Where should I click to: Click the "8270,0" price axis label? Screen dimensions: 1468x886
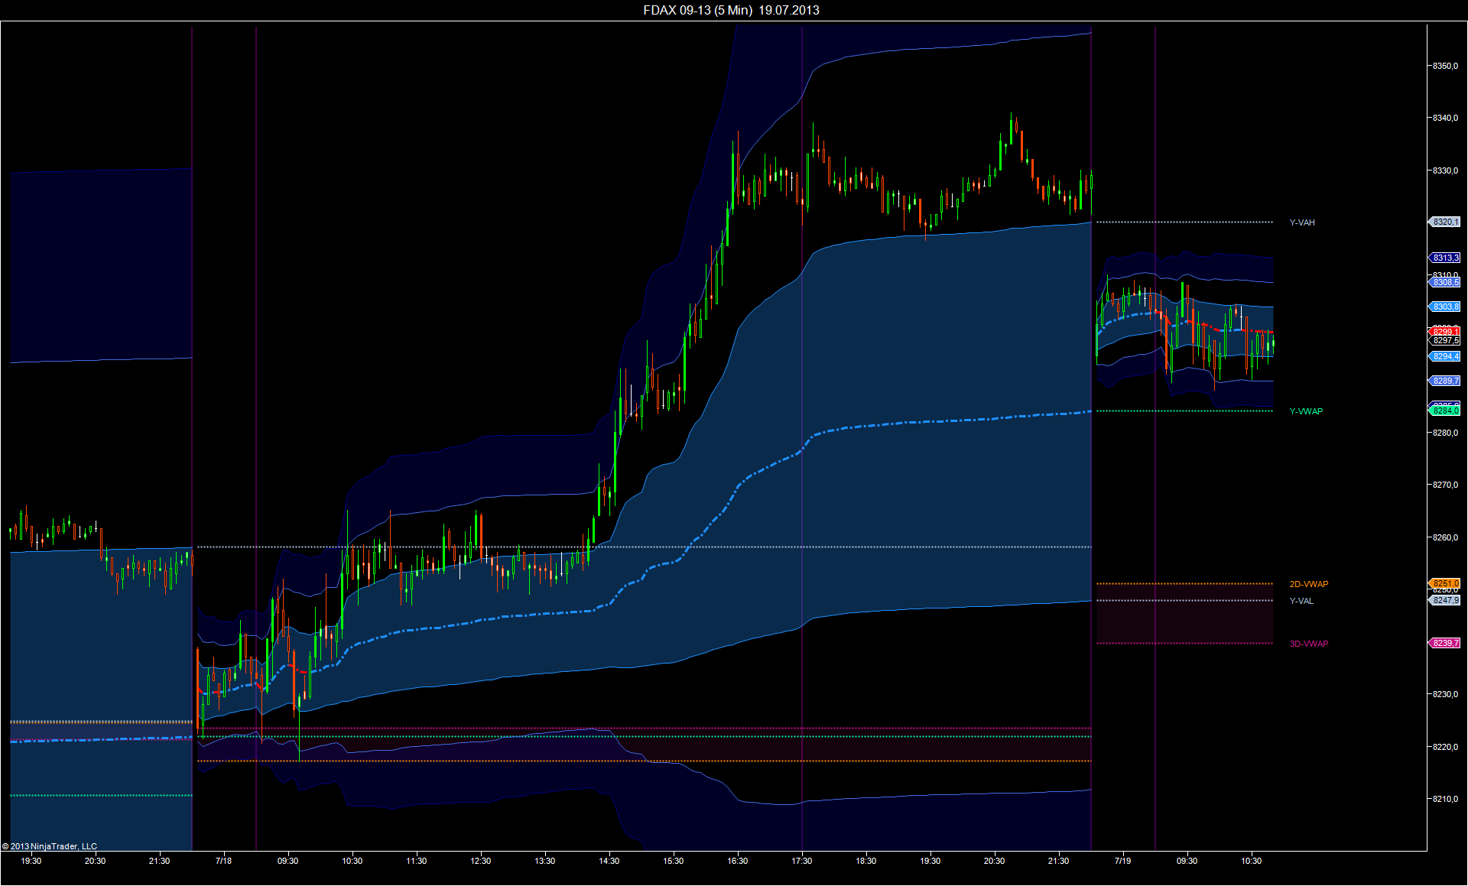(x=1445, y=485)
